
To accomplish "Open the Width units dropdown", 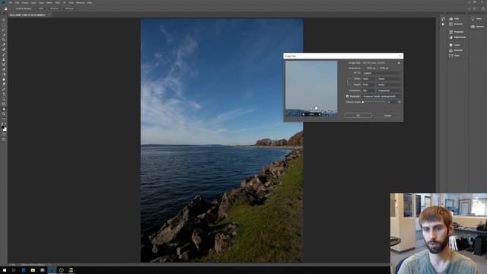I will click(x=389, y=79).
